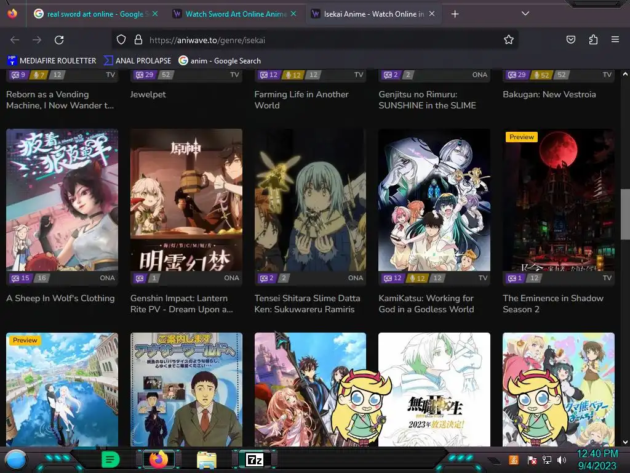This screenshot has width=630, height=473.
Task: Click KamiKatsu: Working for God title
Action: 426,304
